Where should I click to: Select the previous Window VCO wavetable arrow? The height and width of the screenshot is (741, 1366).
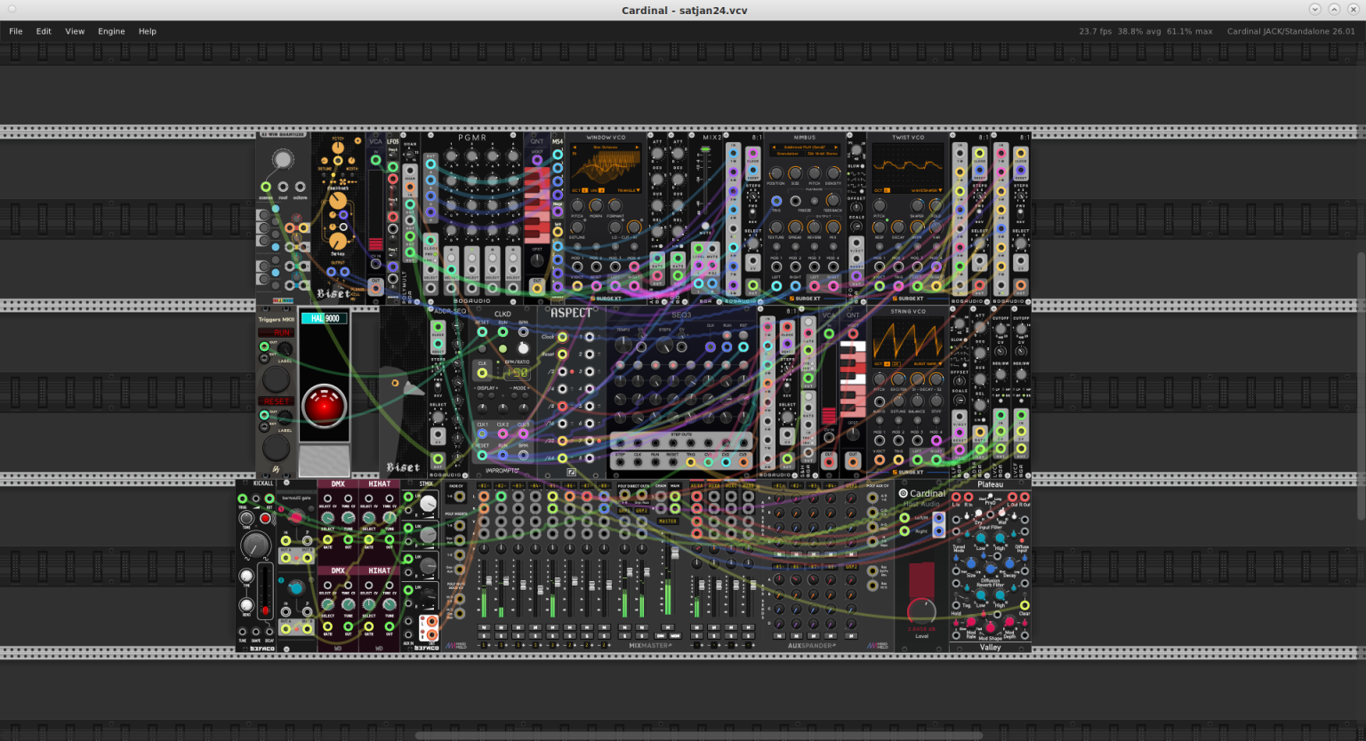(x=574, y=147)
